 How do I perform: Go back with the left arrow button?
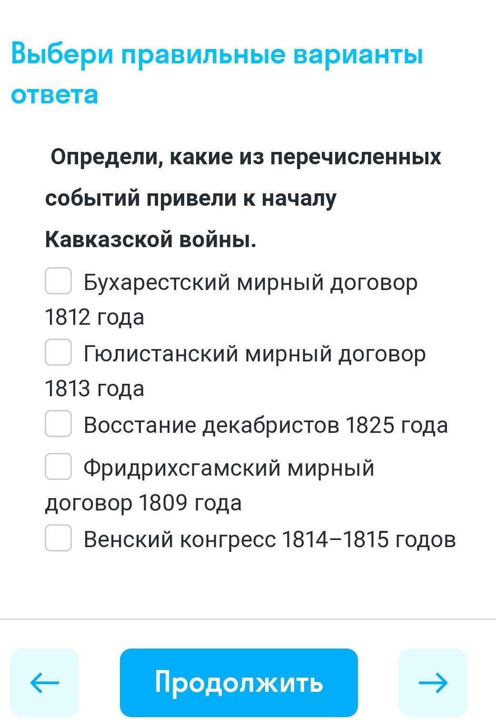[x=45, y=682]
